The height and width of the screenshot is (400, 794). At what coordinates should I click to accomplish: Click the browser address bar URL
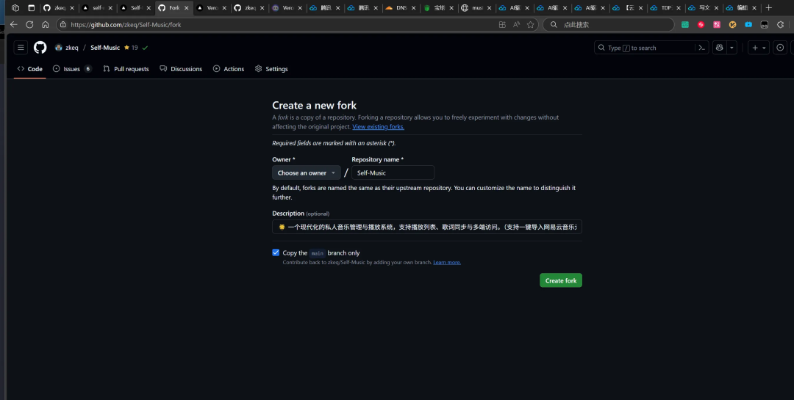[x=126, y=24]
